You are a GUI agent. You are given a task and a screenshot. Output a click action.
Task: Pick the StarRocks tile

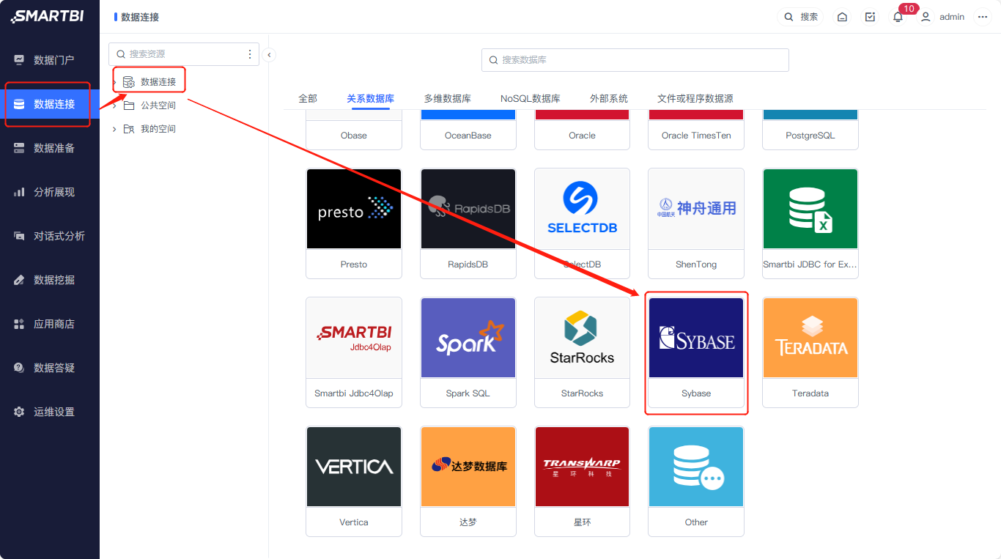coord(583,352)
